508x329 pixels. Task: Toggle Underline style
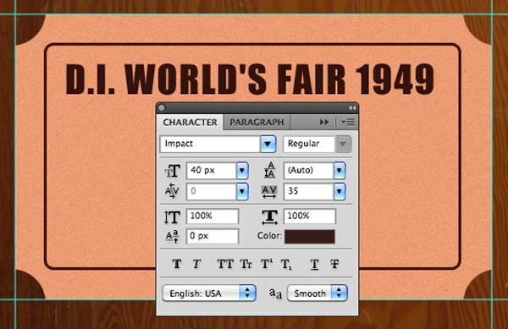(314, 265)
